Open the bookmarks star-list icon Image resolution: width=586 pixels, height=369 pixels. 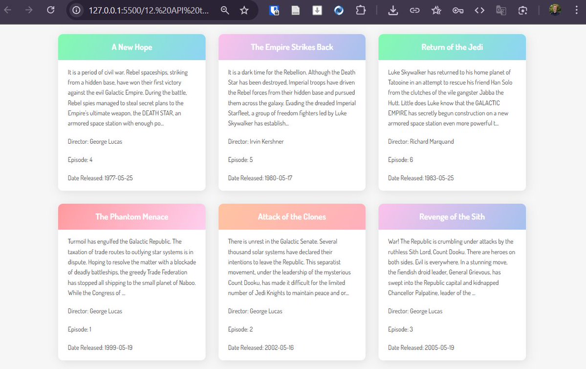436,10
